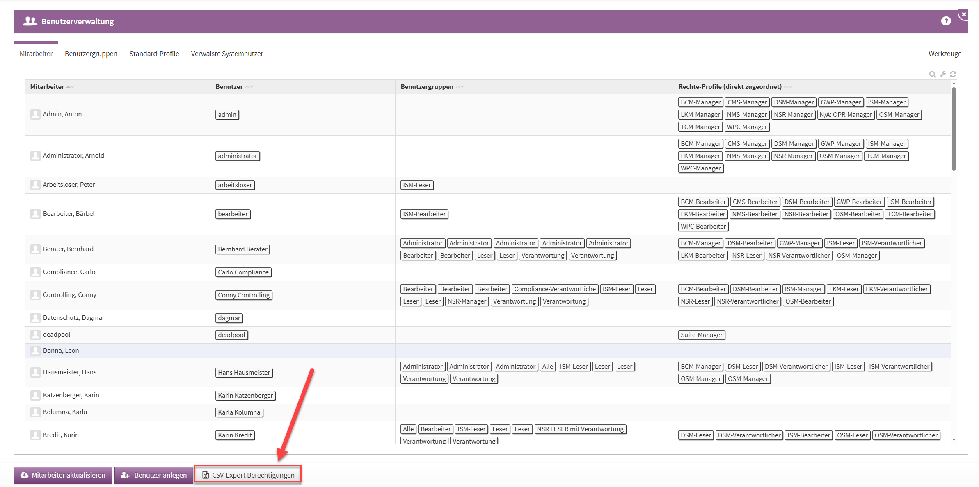The image size is (979, 487).
Task: Click CSV-Export Berechtigungen button
Action: (248, 475)
